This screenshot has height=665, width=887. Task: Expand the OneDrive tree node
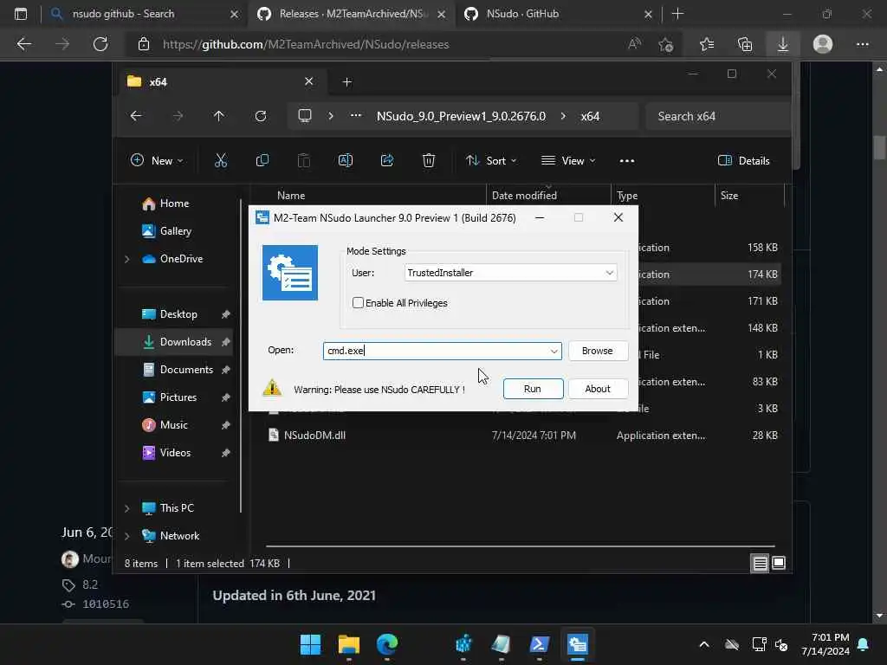coord(126,259)
